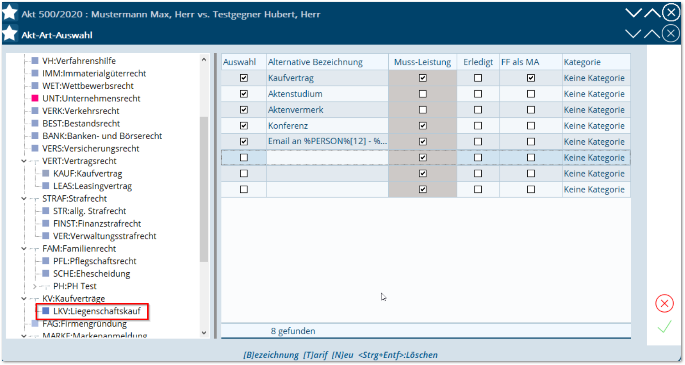Click the [B]ezeichnung shortcut link
Viewport: 685px width, 365px height.
click(271, 355)
